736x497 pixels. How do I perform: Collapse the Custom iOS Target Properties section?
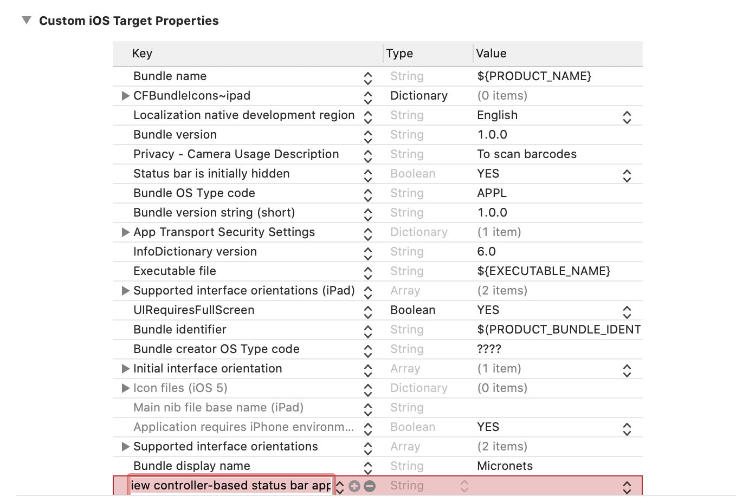click(26, 21)
